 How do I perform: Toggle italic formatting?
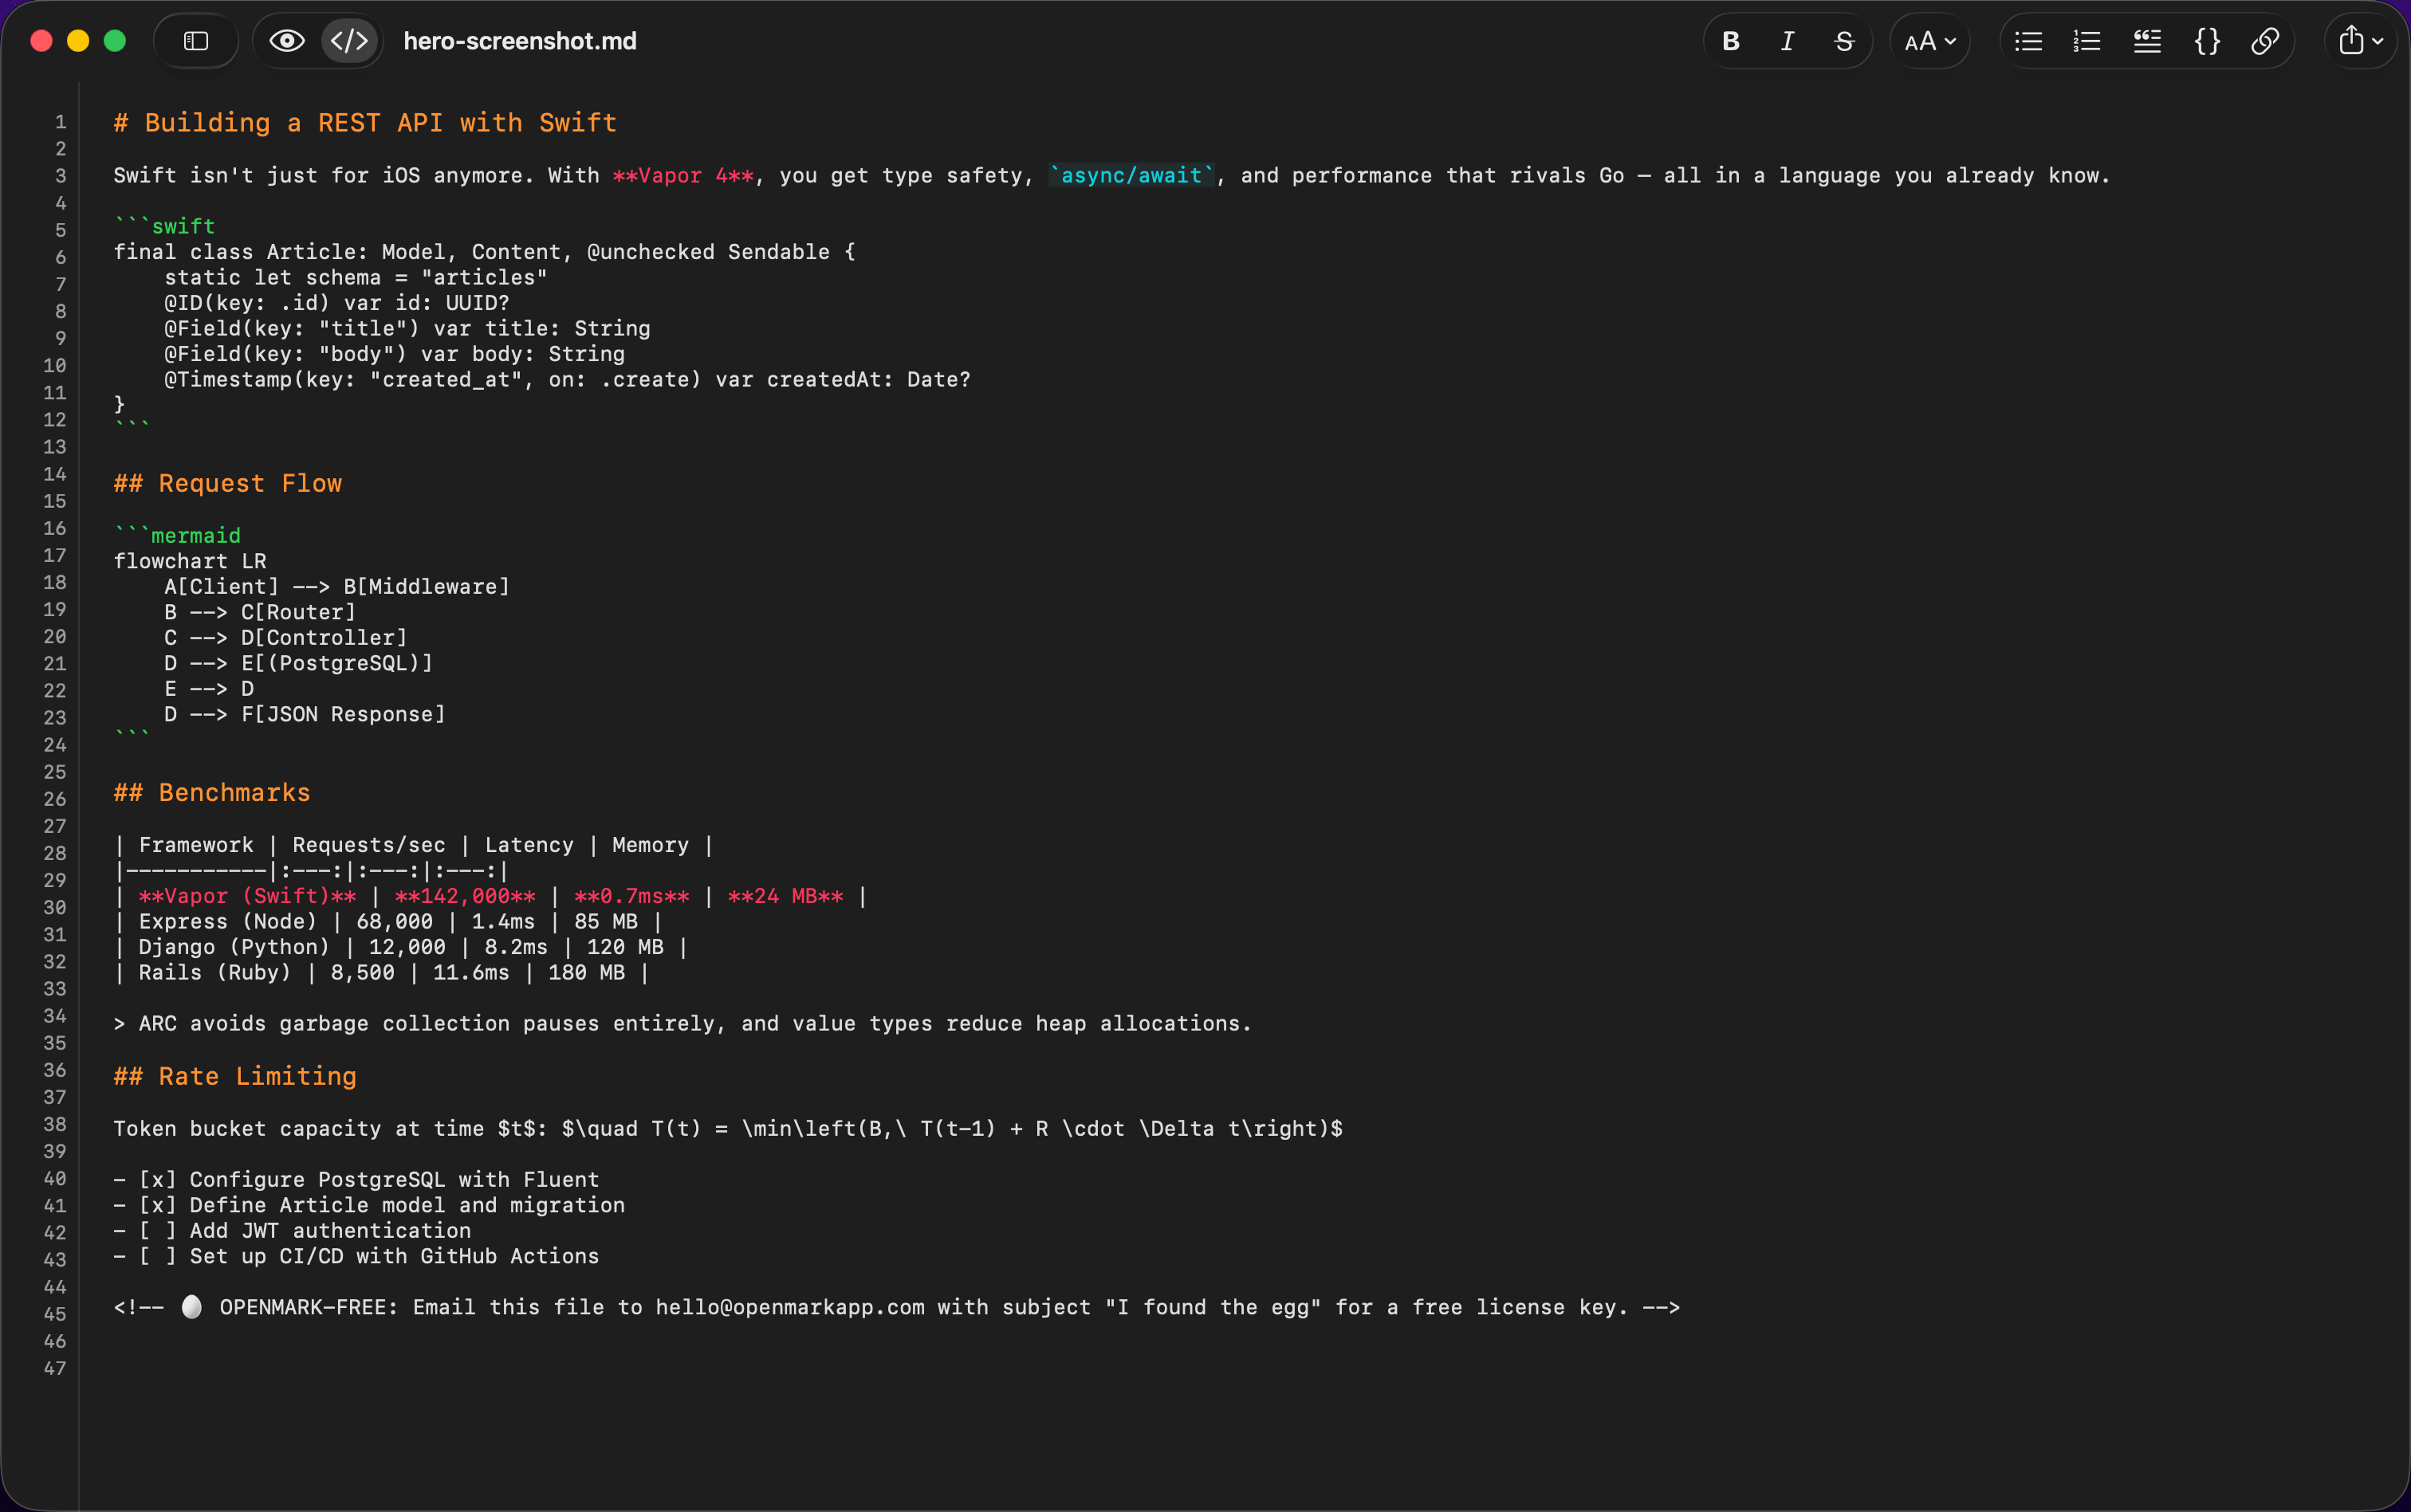(x=1787, y=41)
